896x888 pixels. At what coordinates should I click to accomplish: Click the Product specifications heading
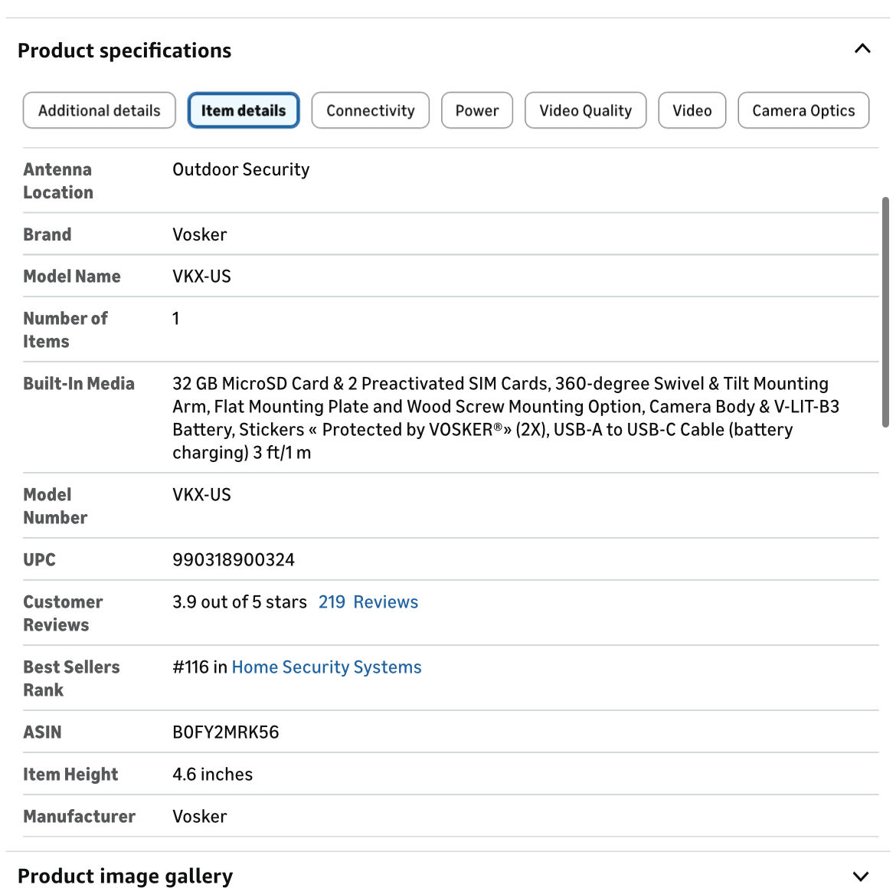pos(125,51)
